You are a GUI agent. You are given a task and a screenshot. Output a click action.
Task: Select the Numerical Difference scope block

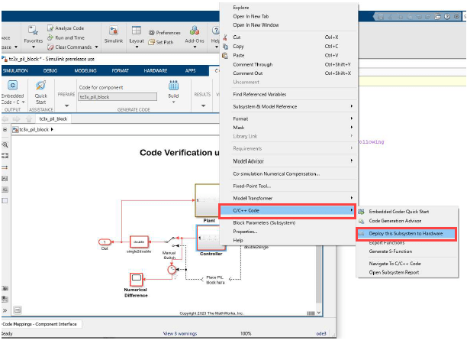click(x=135, y=278)
